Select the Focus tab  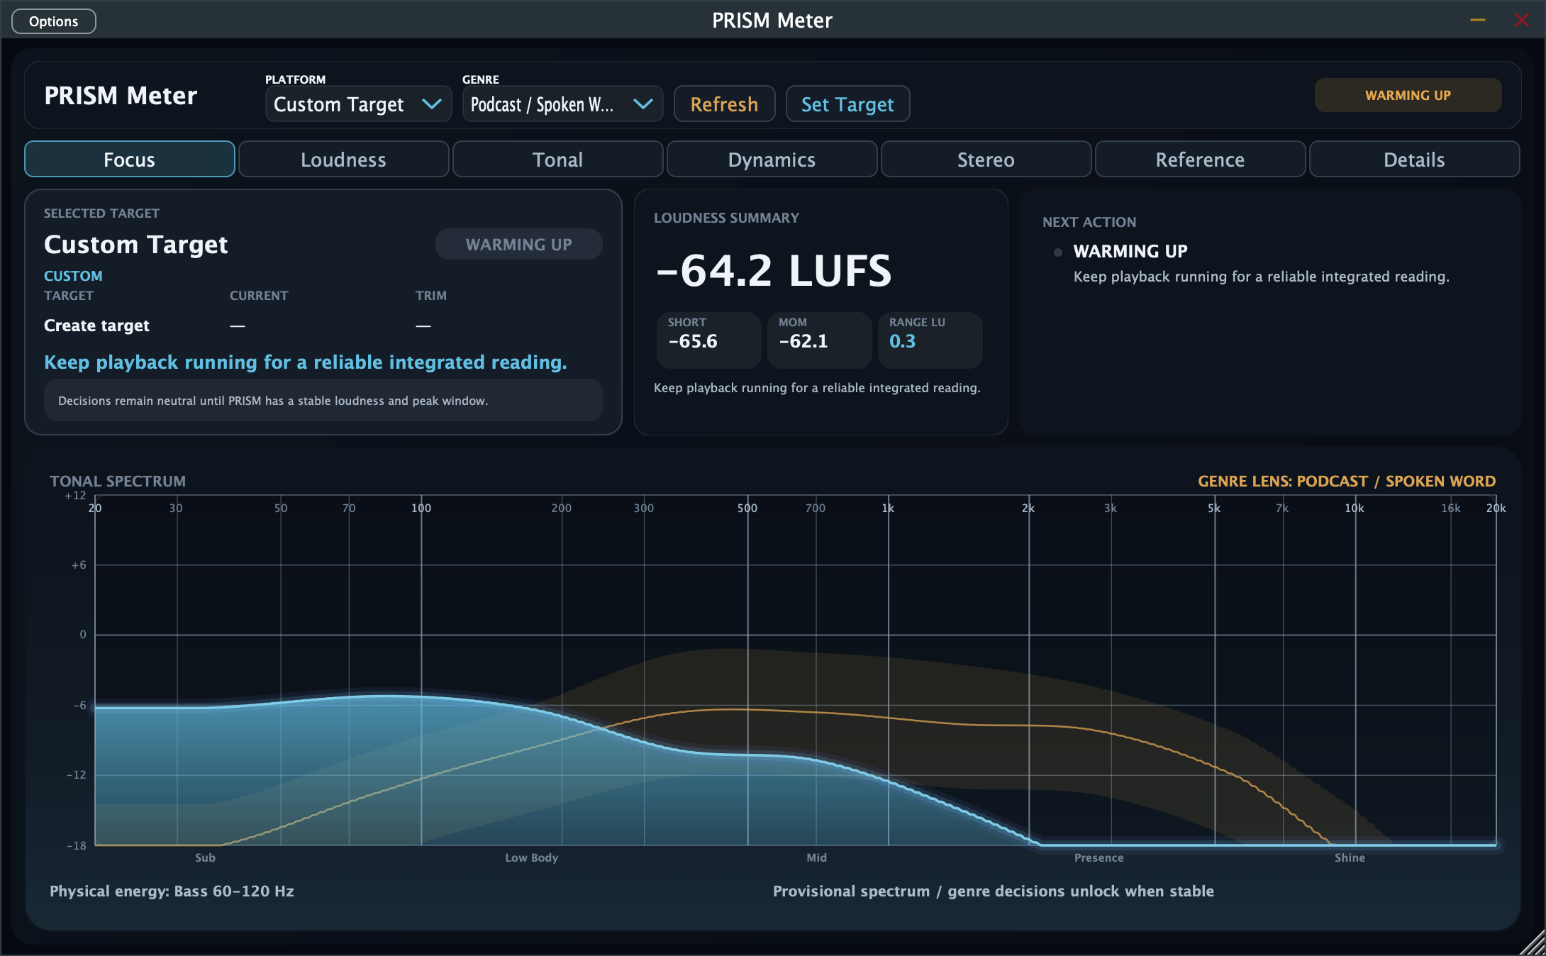coord(130,160)
